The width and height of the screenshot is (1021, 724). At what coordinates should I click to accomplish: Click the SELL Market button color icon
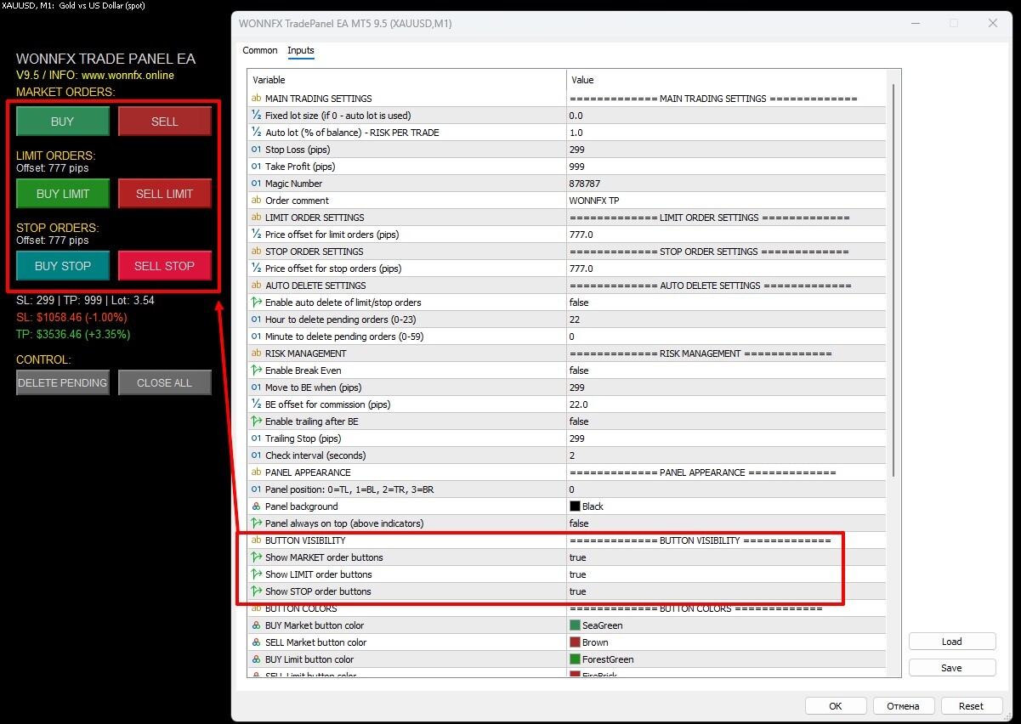pos(256,642)
